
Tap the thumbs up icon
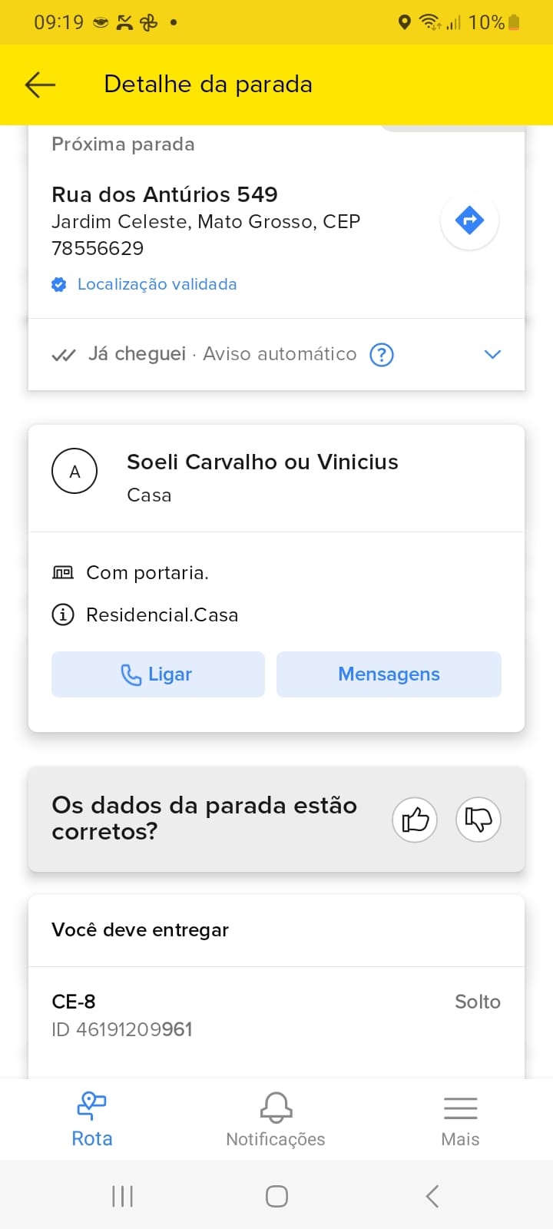pyautogui.click(x=415, y=820)
